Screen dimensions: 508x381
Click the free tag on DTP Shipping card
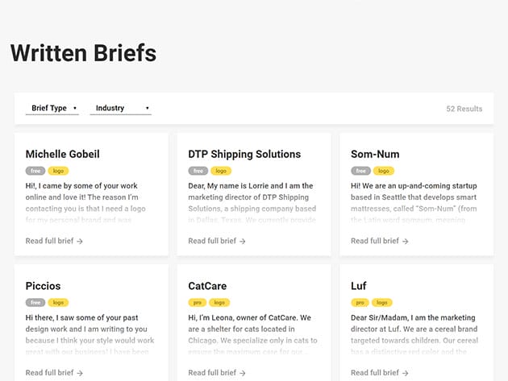point(198,171)
